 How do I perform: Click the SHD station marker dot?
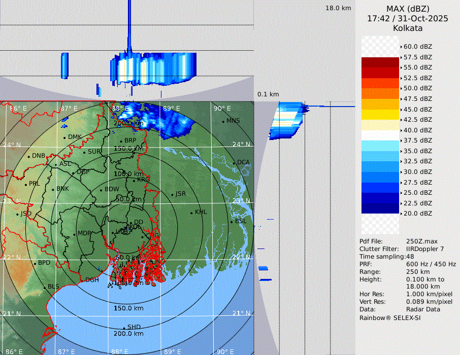pyautogui.click(x=124, y=328)
